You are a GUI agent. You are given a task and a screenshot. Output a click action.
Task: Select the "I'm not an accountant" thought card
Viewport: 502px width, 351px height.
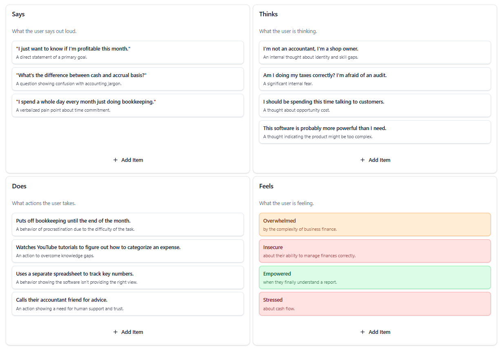click(374, 52)
